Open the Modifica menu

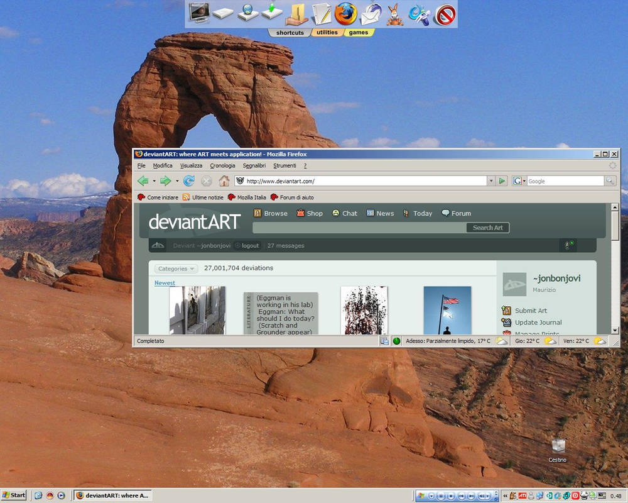tap(163, 165)
